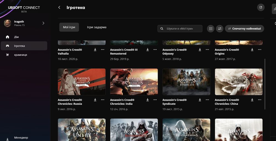Open the filter sliders icon
276x141 pixels.
pyautogui.click(x=220, y=29)
